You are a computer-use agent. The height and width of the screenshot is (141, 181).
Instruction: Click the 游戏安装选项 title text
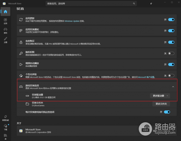tap(32, 85)
